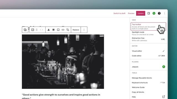Select the parent block icon in the toolbar

[25, 30]
